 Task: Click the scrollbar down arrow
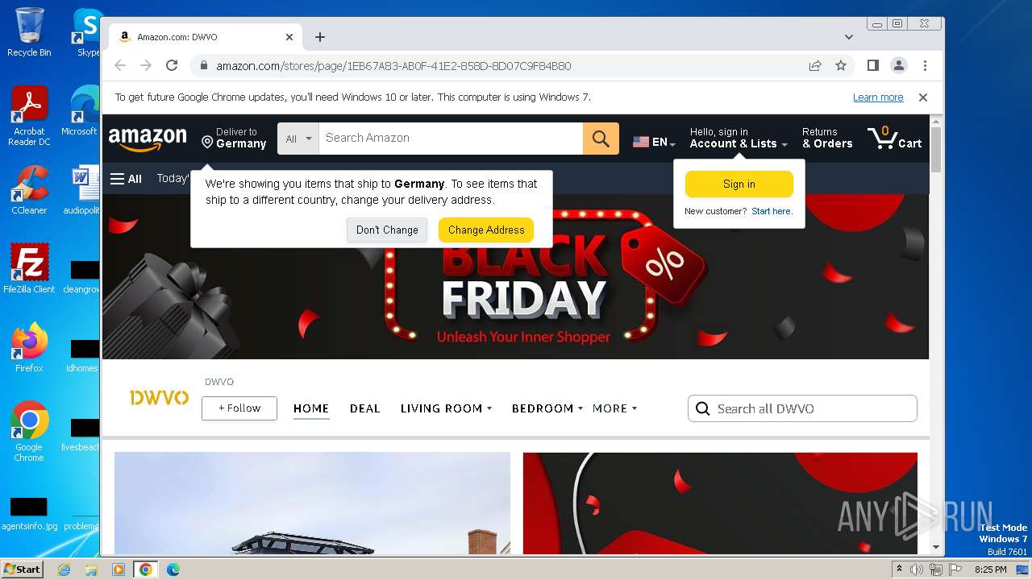[936, 547]
